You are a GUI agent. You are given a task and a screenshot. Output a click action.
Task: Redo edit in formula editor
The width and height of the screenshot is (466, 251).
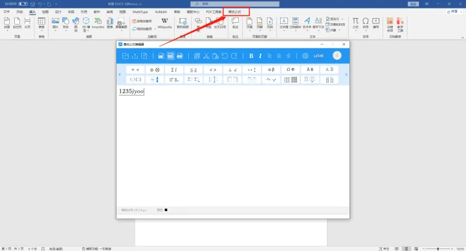tap(234, 55)
